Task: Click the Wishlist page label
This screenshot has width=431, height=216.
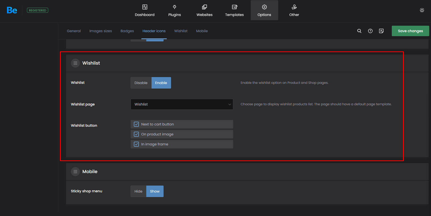Action: coord(83,104)
